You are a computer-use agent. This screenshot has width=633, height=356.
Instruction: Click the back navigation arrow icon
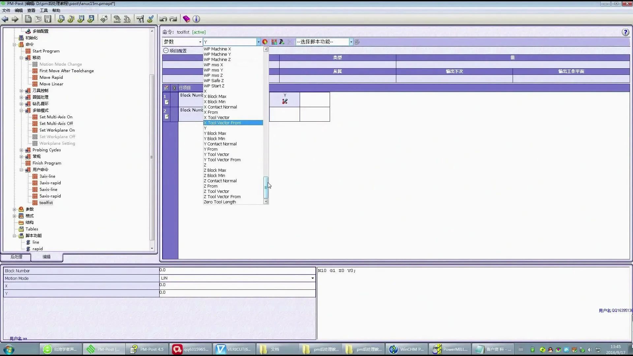5,19
